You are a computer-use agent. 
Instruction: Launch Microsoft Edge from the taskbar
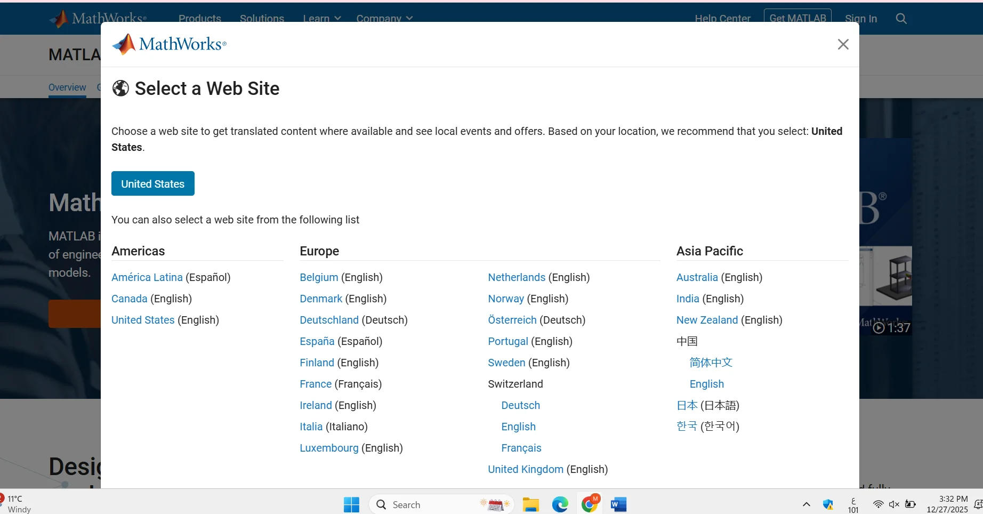(560, 504)
